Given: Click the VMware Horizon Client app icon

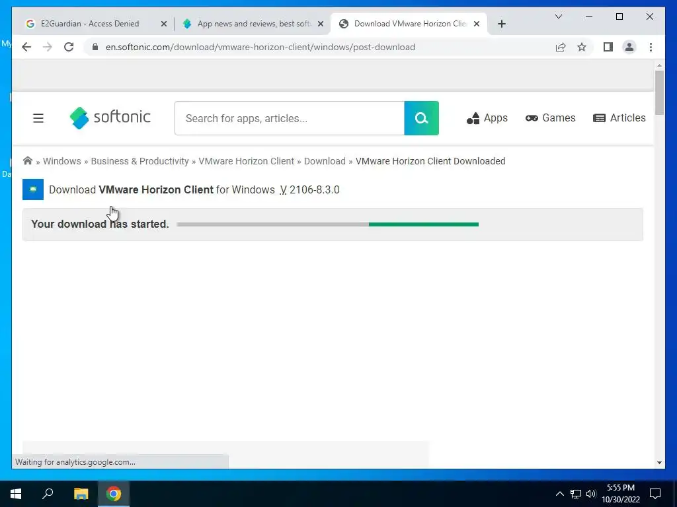Looking at the screenshot, I should point(33,189).
